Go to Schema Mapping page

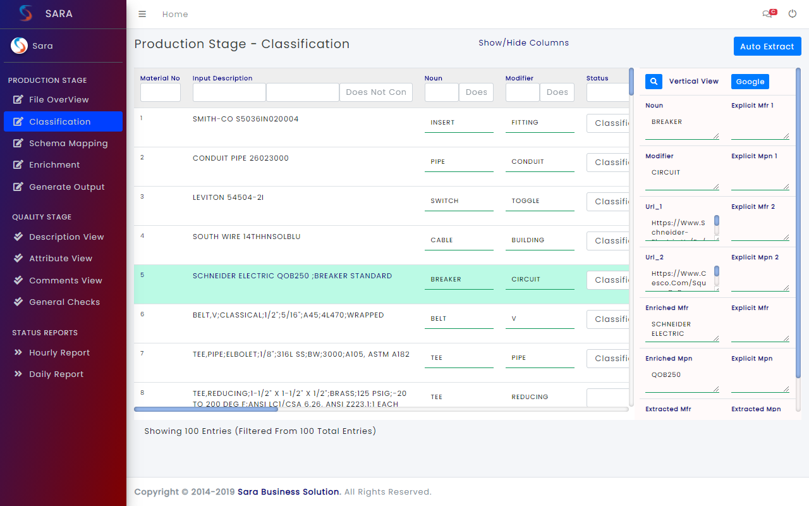63,143
